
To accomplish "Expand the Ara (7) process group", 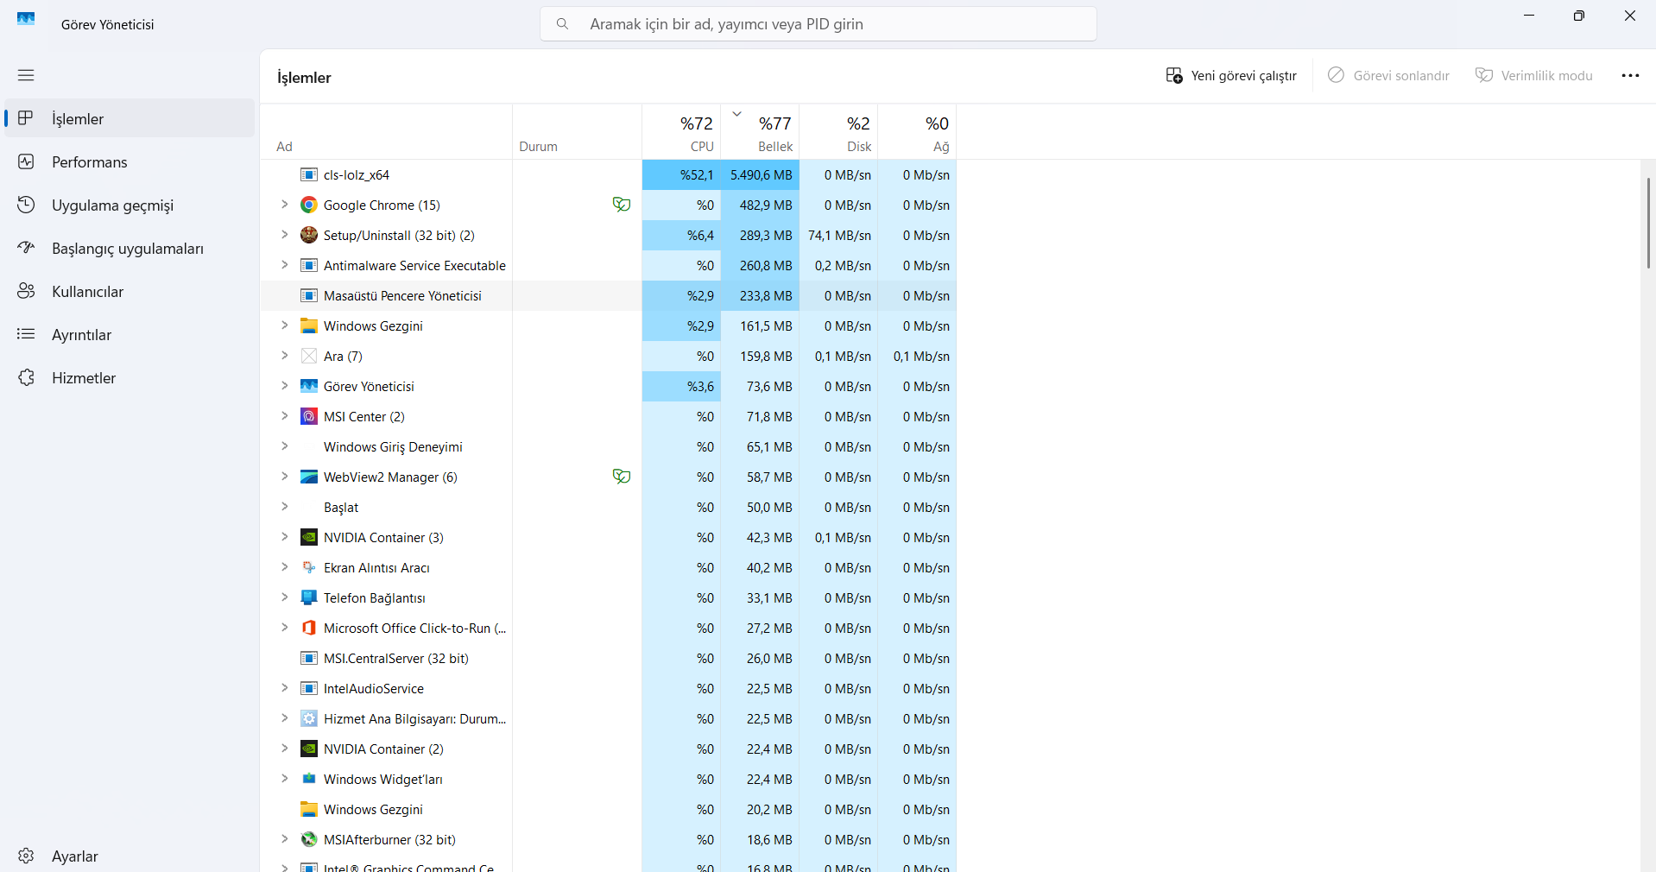I will click(284, 356).
